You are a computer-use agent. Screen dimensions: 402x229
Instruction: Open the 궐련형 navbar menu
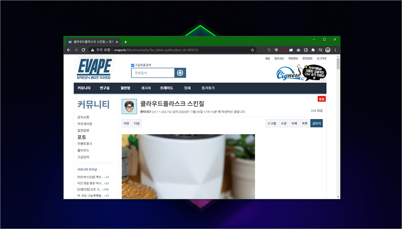click(x=125, y=88)
